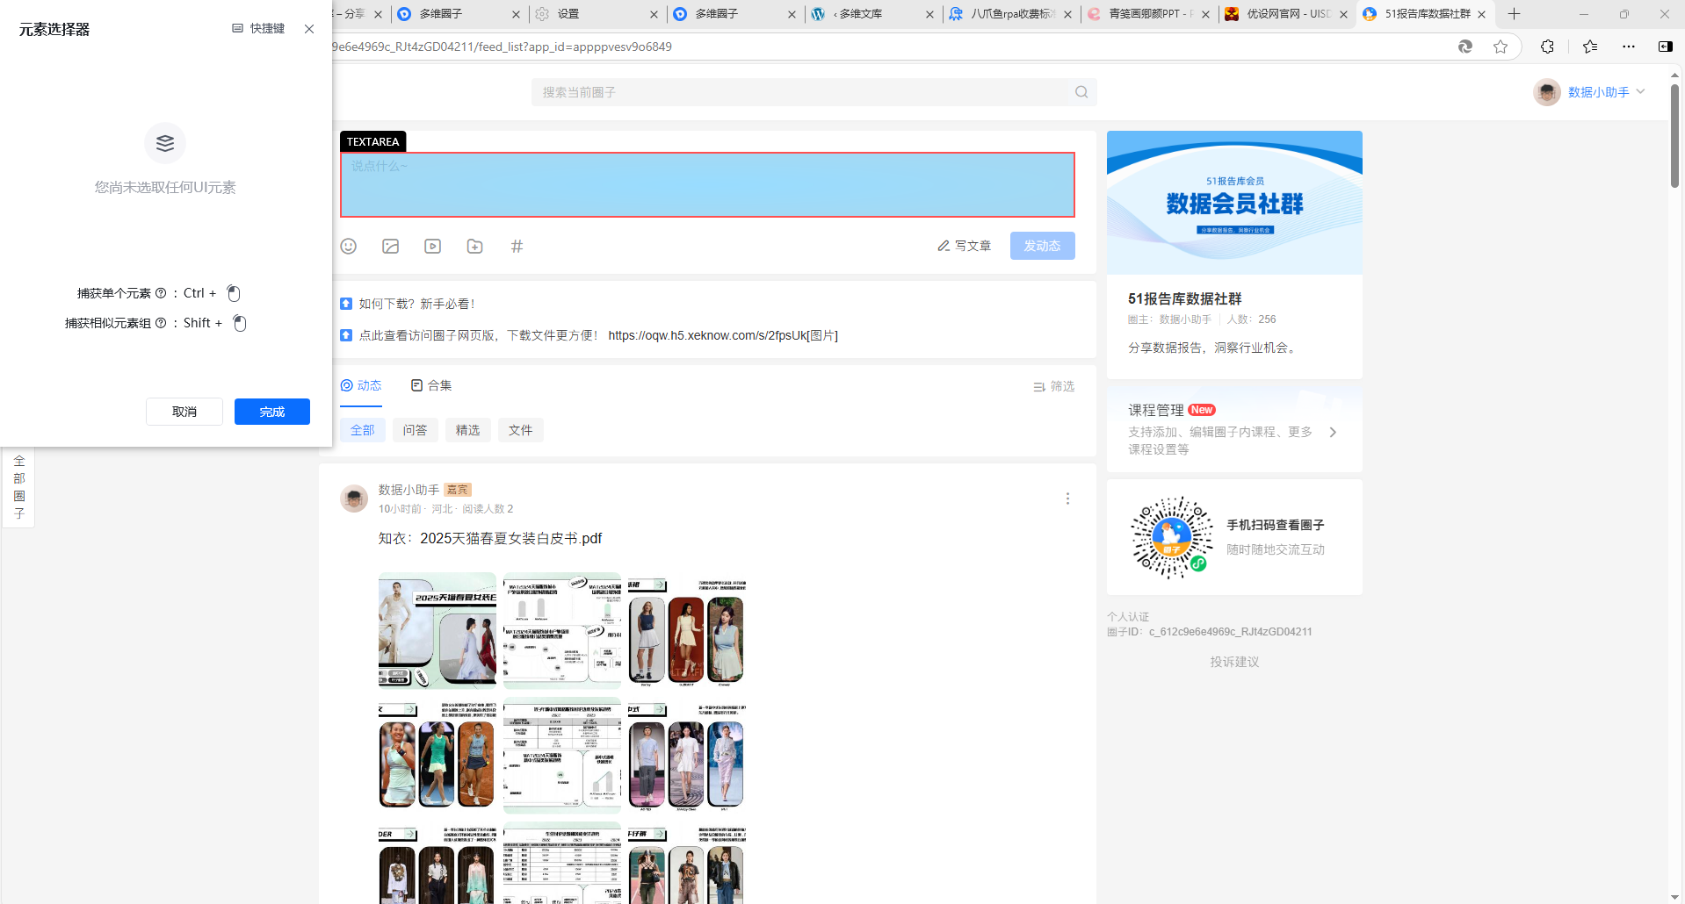Click the search magnifier icon
The width and height of the screenshot is (1685, 904).
1081,92
